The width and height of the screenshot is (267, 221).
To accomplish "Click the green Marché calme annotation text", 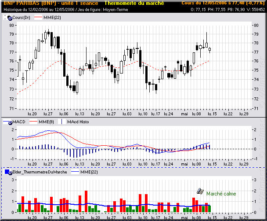I will point(221,194).
